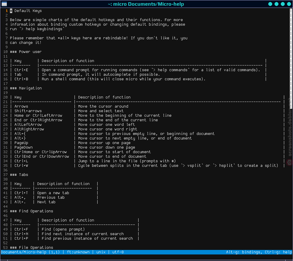Viewport: 293px width, 261px height.
Task: Click 'Please remember that *all* keys' line
Action: (x=99, y=38)
